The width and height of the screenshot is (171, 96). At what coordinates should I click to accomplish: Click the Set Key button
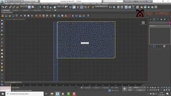[x=130, y=90]
